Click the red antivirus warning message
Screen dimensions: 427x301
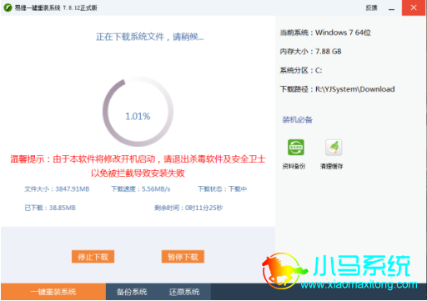[138, 166]
